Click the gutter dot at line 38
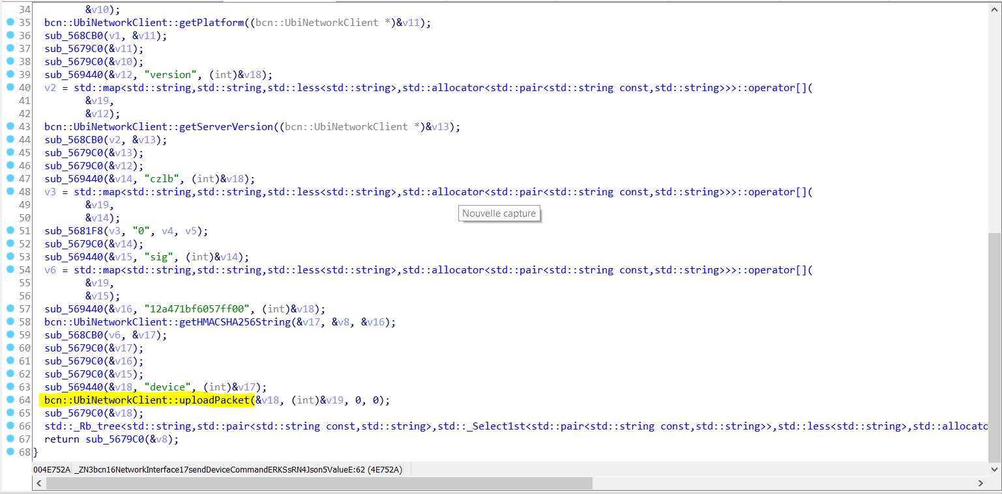 (x=10, y=61)
